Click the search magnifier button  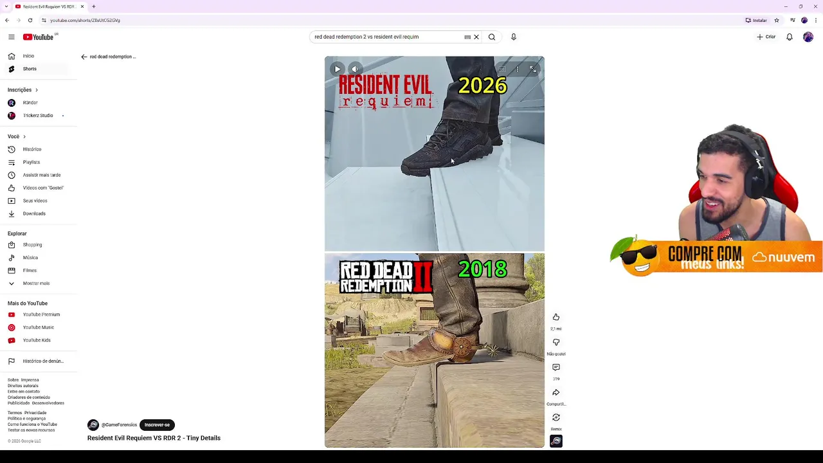(x=492, y=37)
